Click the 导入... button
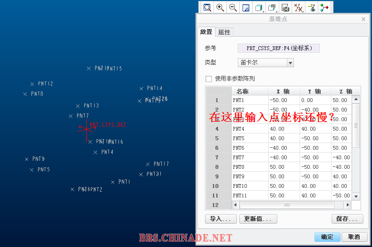Screen dimensions: 372x247 (221, 219)
